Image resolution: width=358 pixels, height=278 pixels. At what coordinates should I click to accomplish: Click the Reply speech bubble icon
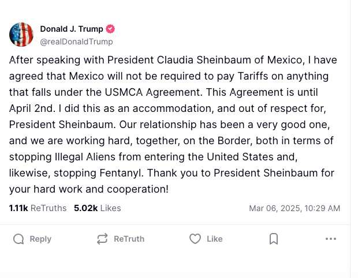[18, 239]
